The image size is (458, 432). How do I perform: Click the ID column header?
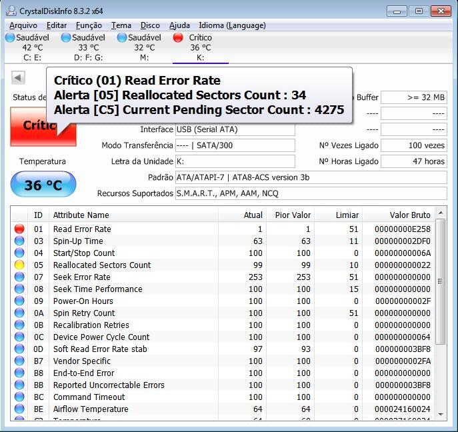coord(38,215)
